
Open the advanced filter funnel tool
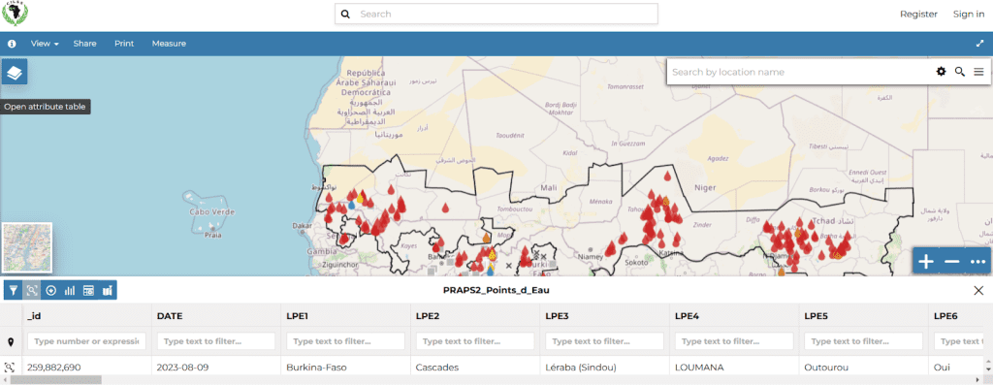coord(14,291)
